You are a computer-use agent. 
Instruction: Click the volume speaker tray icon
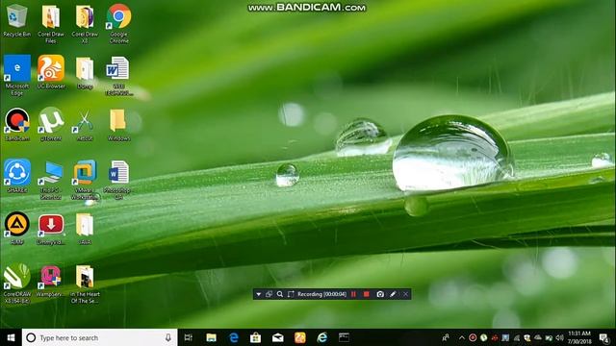tap(560, 337)
